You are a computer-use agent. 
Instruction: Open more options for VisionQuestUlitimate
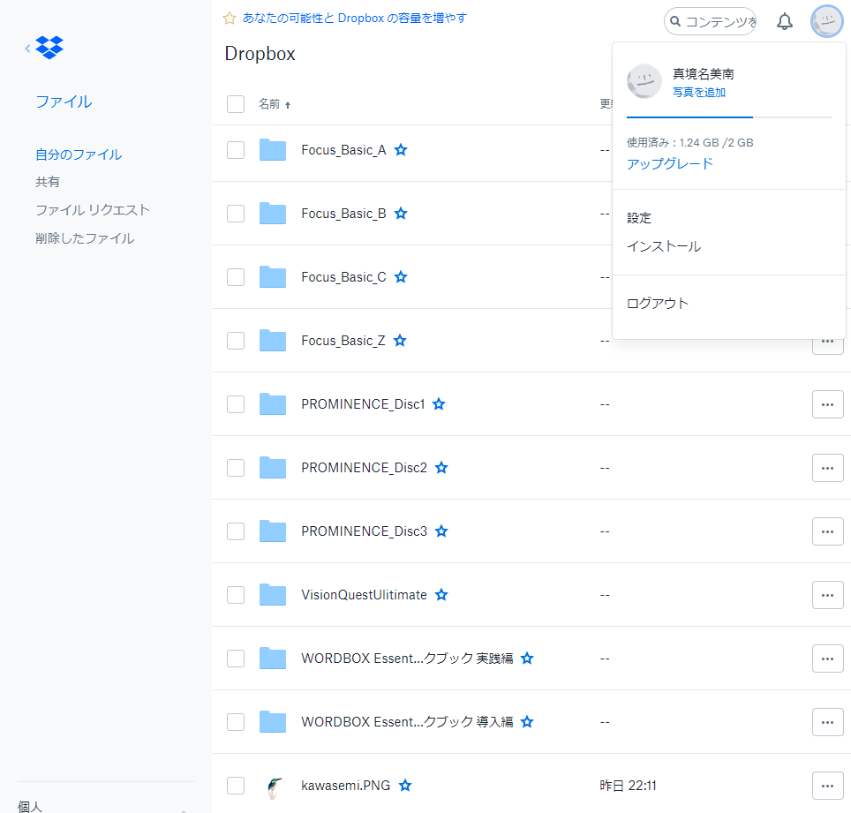click(x=828, y=595)
